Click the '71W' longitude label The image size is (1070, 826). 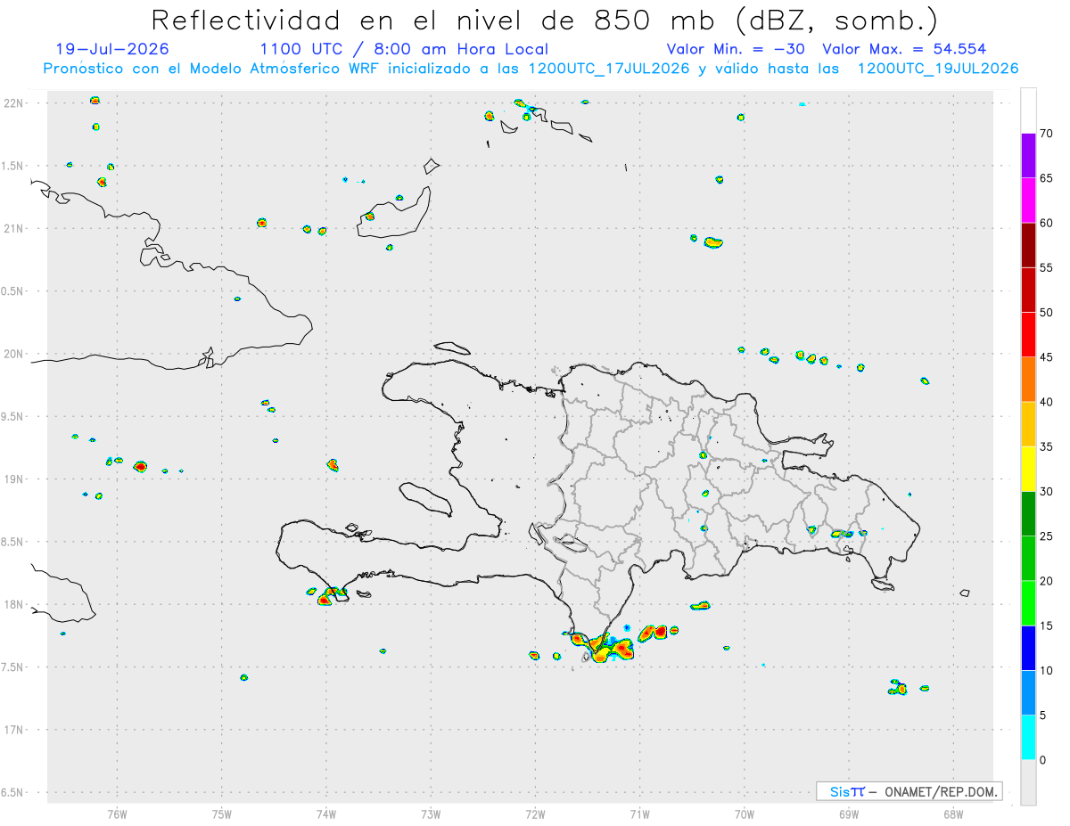[639, 814]
